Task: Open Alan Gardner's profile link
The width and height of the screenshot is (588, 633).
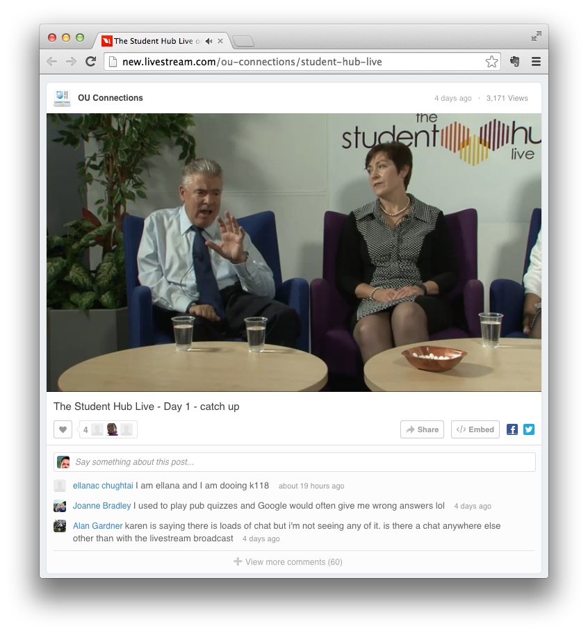Action: (97, 526)
